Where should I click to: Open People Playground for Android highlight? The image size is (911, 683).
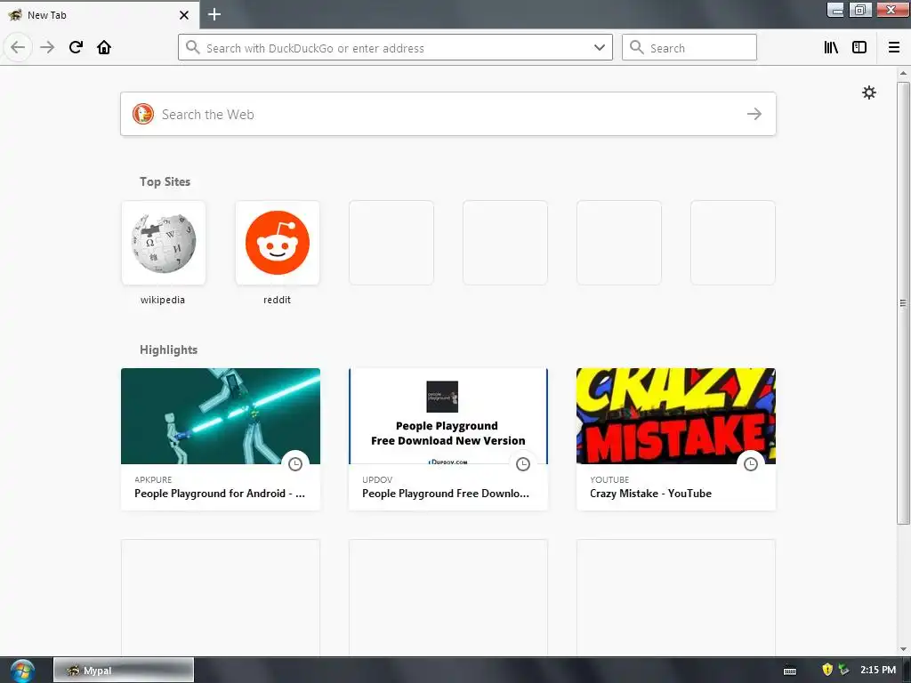point(221,439)
